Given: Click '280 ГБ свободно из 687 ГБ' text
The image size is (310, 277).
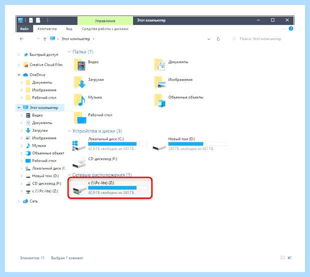Looking at the screenshot, I should tap(190, 148).
